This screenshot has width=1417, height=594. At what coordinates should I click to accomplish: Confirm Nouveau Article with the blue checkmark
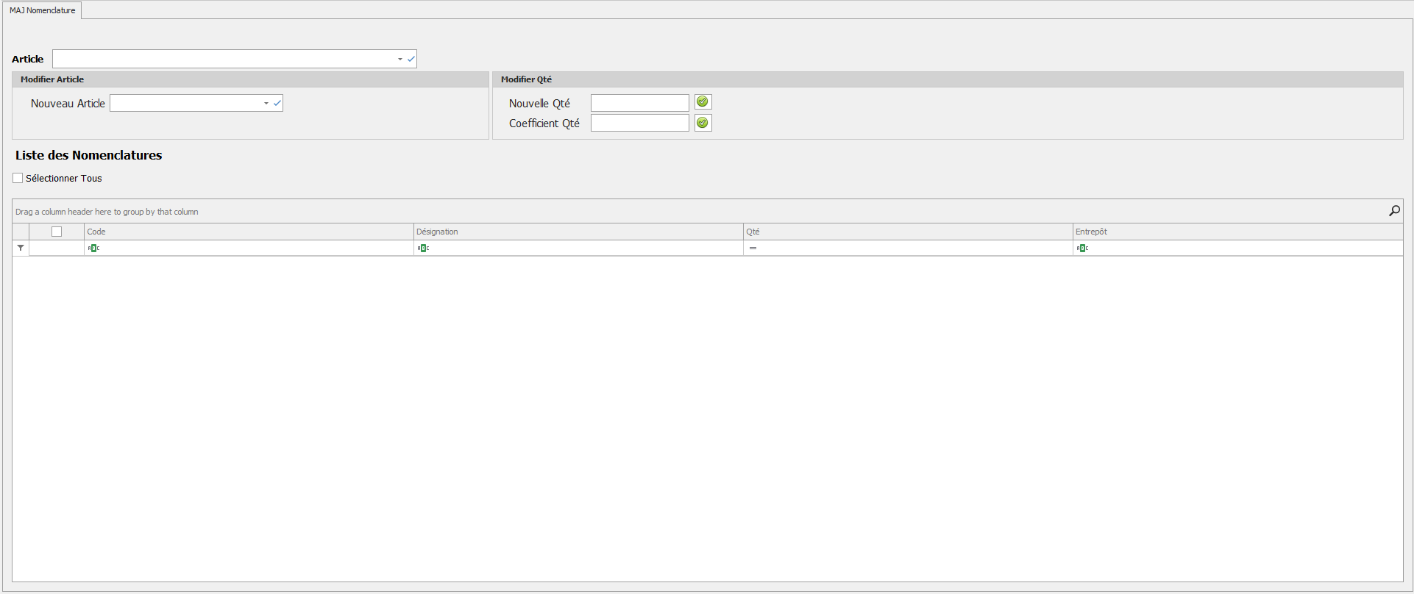click(x=277, y=104)
